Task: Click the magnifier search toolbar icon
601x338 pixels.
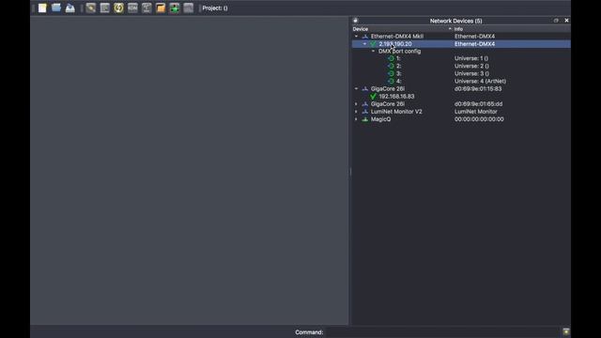Action: (x=91, y=8)
